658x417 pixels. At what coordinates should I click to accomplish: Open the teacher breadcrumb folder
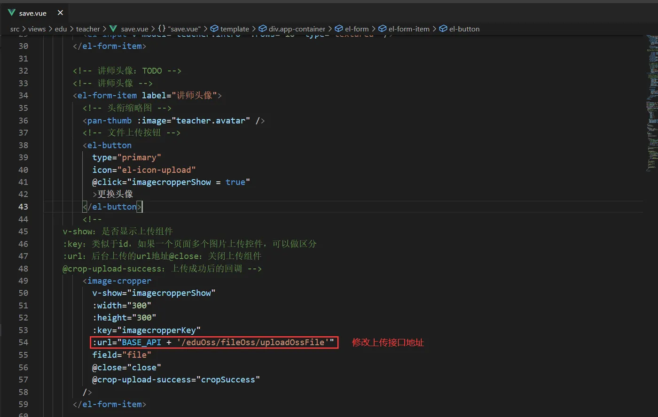point(88,29)
